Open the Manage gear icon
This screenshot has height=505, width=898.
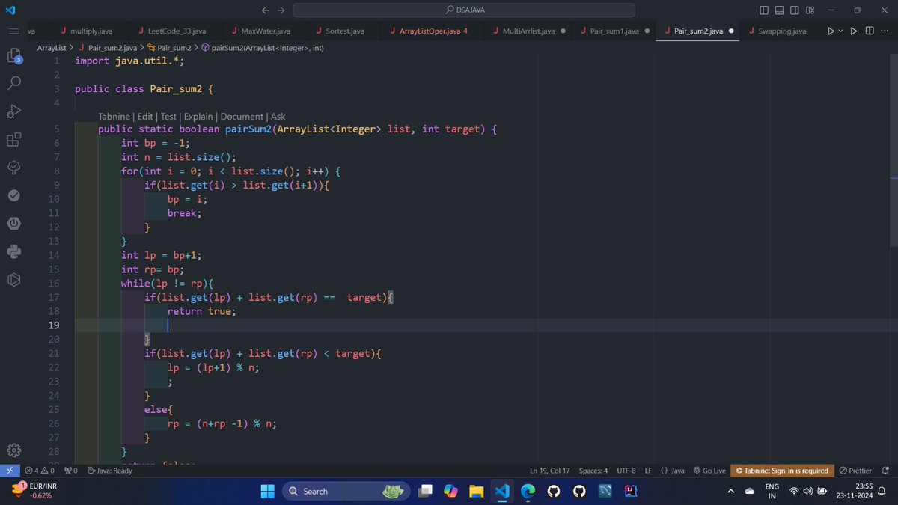coord(13,450)
